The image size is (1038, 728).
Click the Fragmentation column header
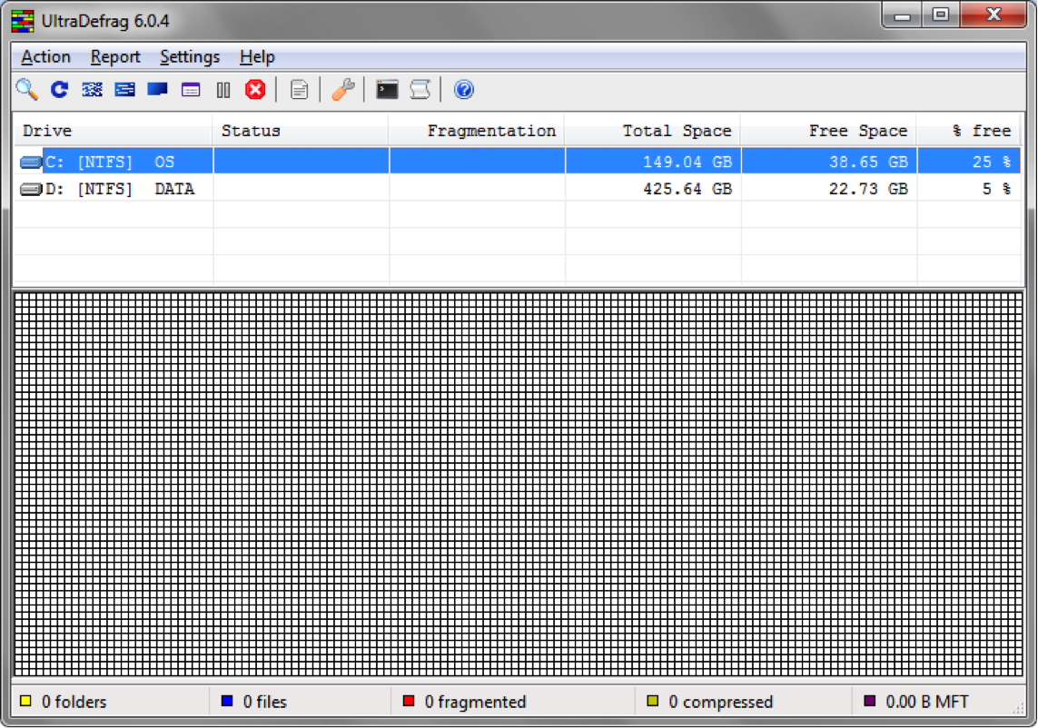click(x=477, y=131)
